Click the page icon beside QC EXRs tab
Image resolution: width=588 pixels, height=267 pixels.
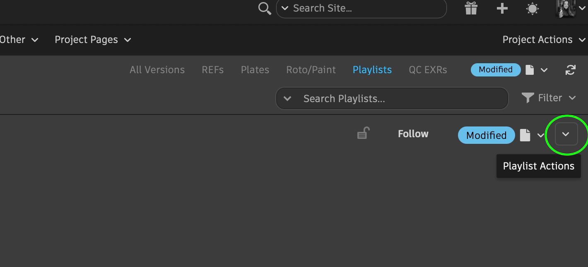[x=530, y=70]
